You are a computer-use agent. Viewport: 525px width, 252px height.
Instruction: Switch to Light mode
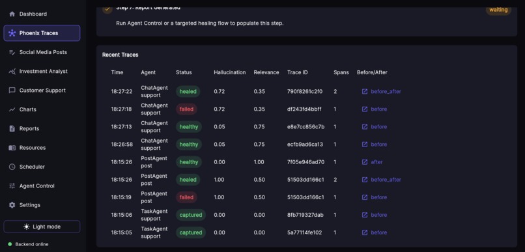point(42,227)
